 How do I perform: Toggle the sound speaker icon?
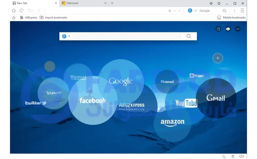pyautogui.click(x=242, y=157)
